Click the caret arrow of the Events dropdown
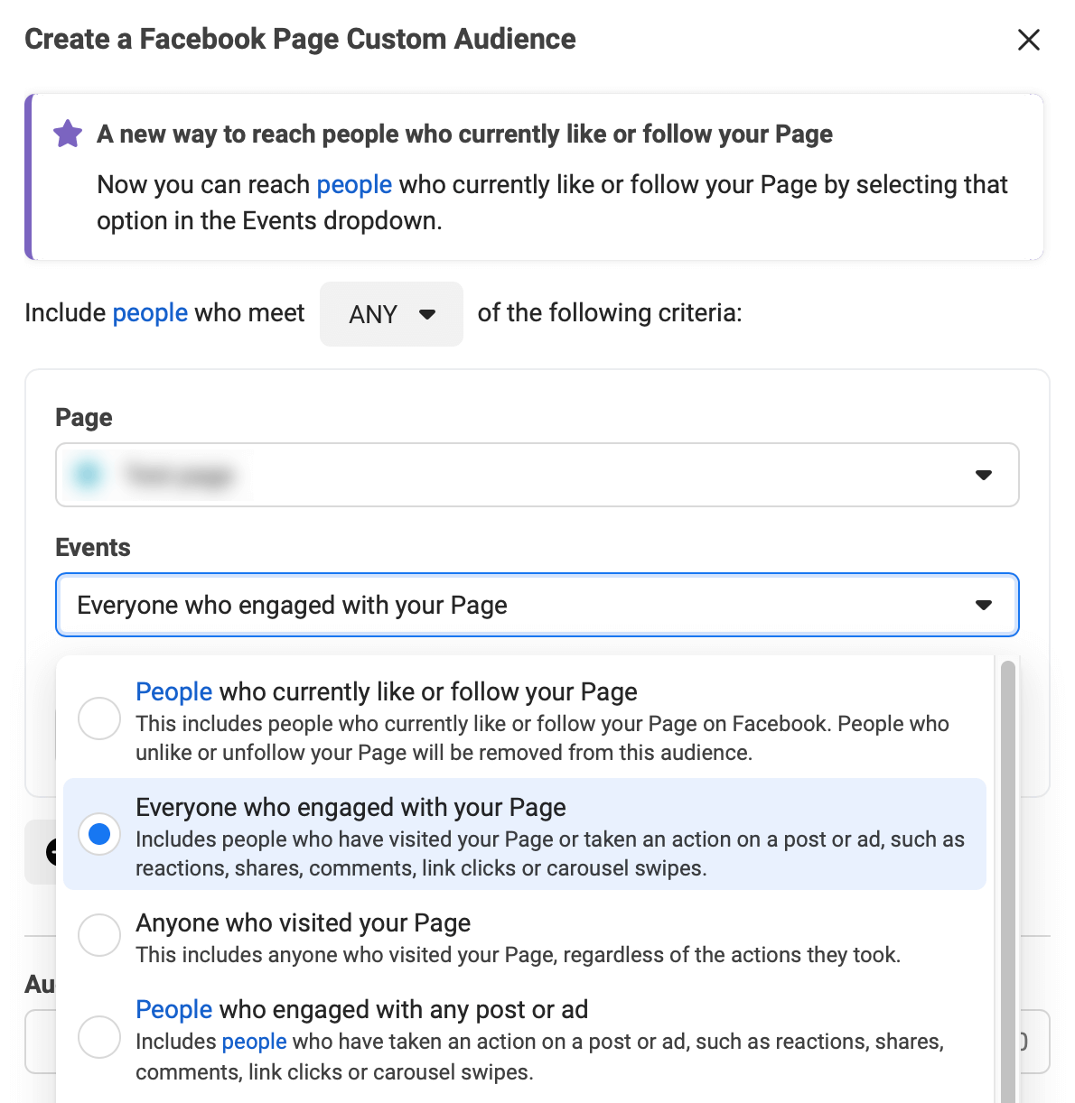Screen dimensions: 1075x1103 click(984, 605)
